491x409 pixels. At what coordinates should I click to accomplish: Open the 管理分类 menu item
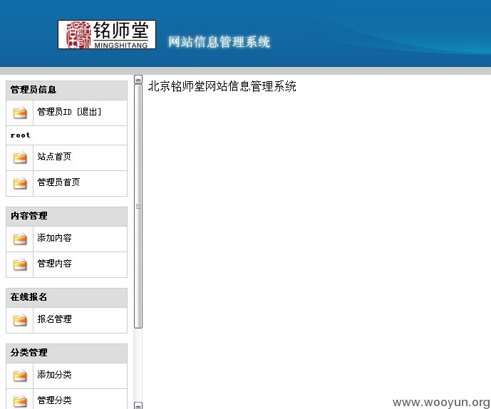(54, 400)
